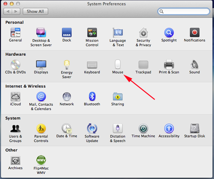Click the magnifying glass in search field

[x=161, y=12]
